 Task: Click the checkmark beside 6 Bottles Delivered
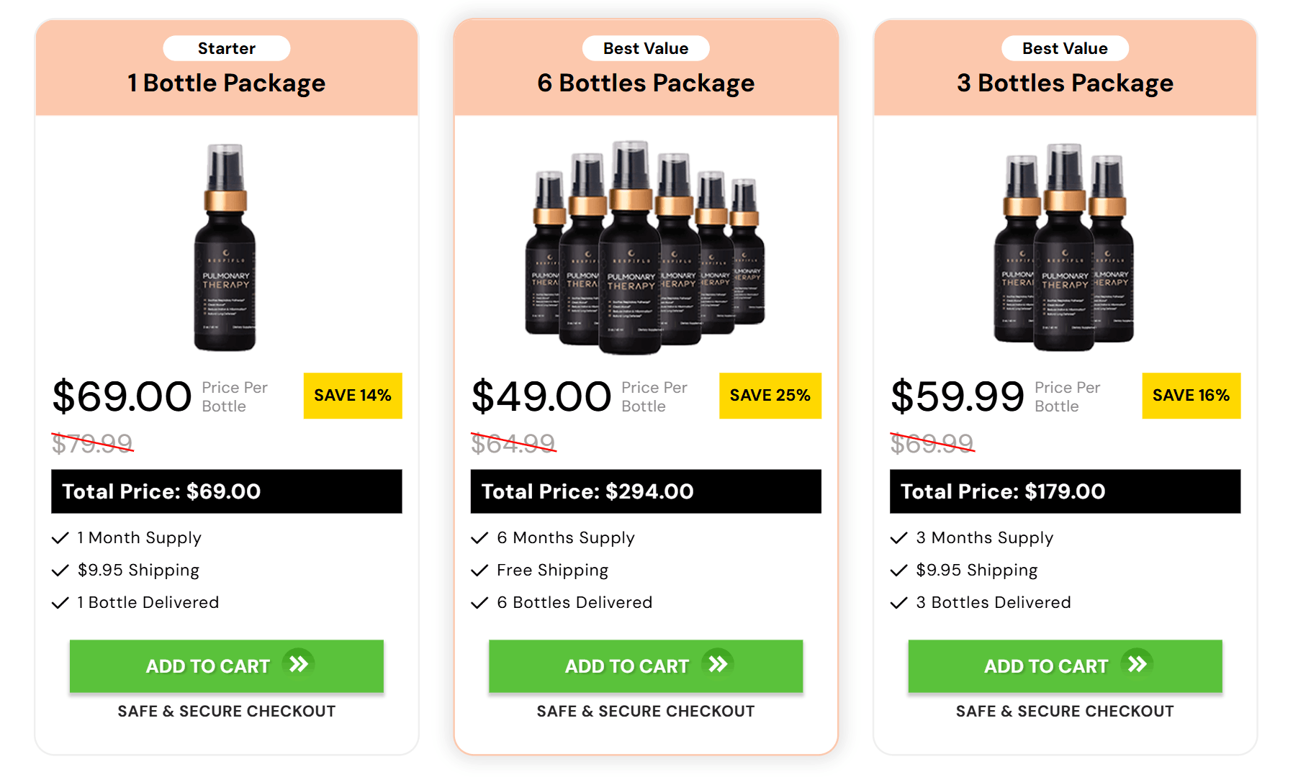(x=479, y=602)
